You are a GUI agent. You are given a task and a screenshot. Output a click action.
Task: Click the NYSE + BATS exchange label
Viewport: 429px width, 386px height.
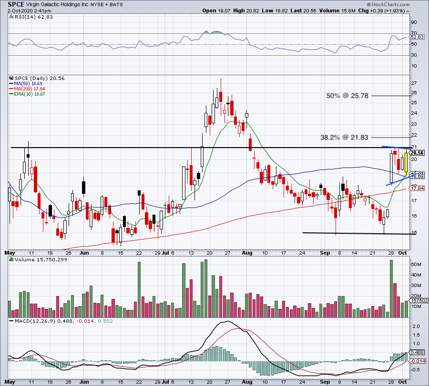click(107, 5)
